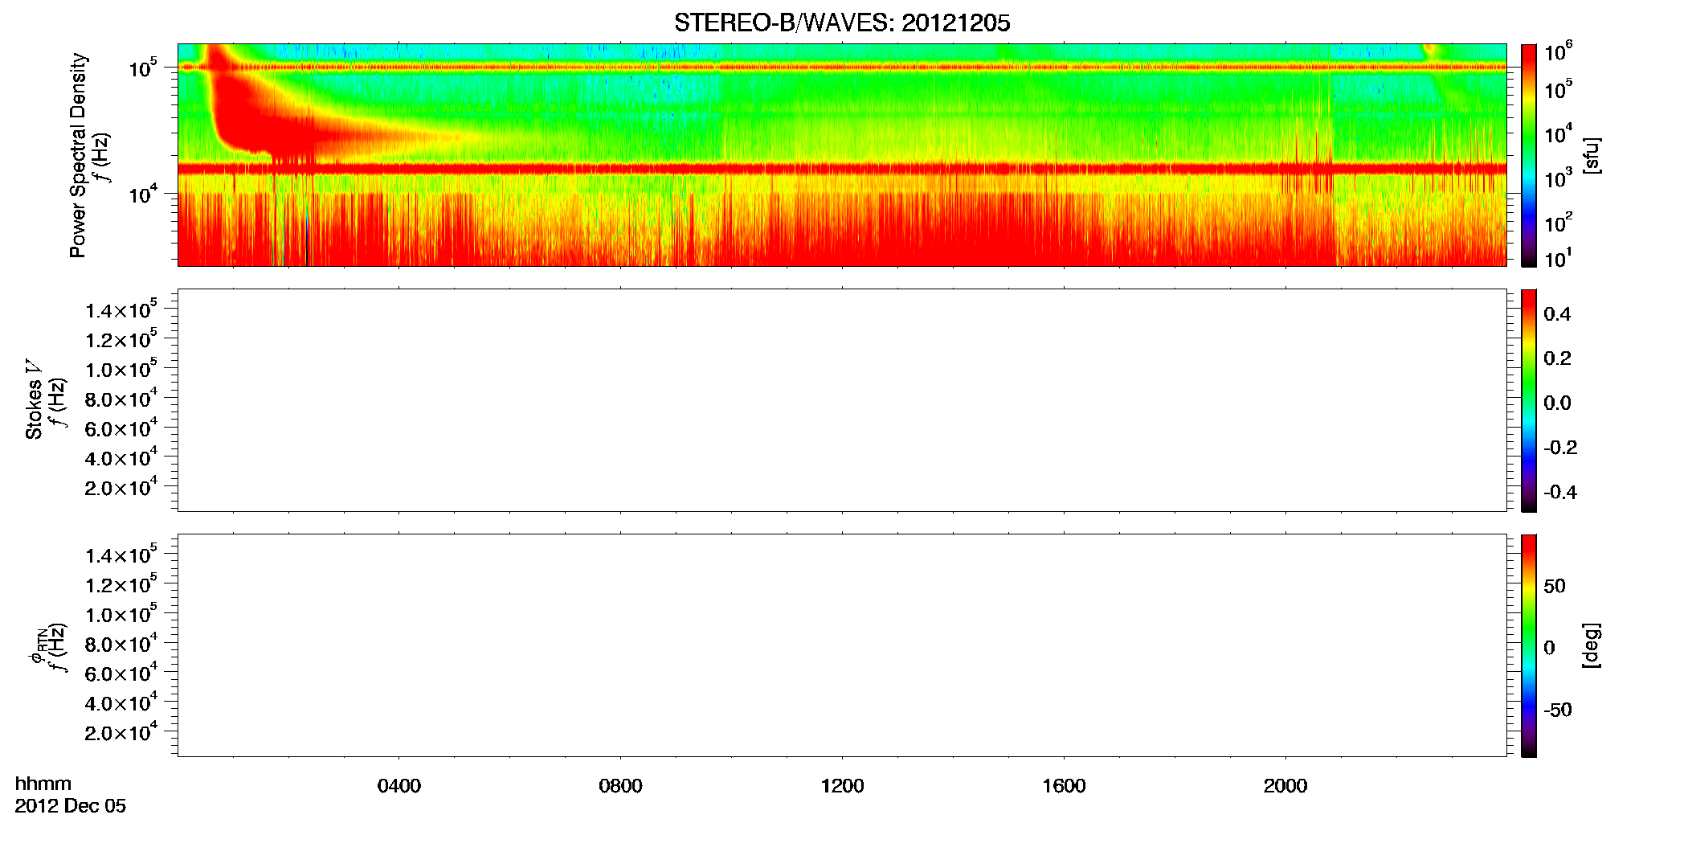This screenshot has width=1684, height=868.
Task: Click the Power Spectral Density axis label
Action: coord(78,155)
